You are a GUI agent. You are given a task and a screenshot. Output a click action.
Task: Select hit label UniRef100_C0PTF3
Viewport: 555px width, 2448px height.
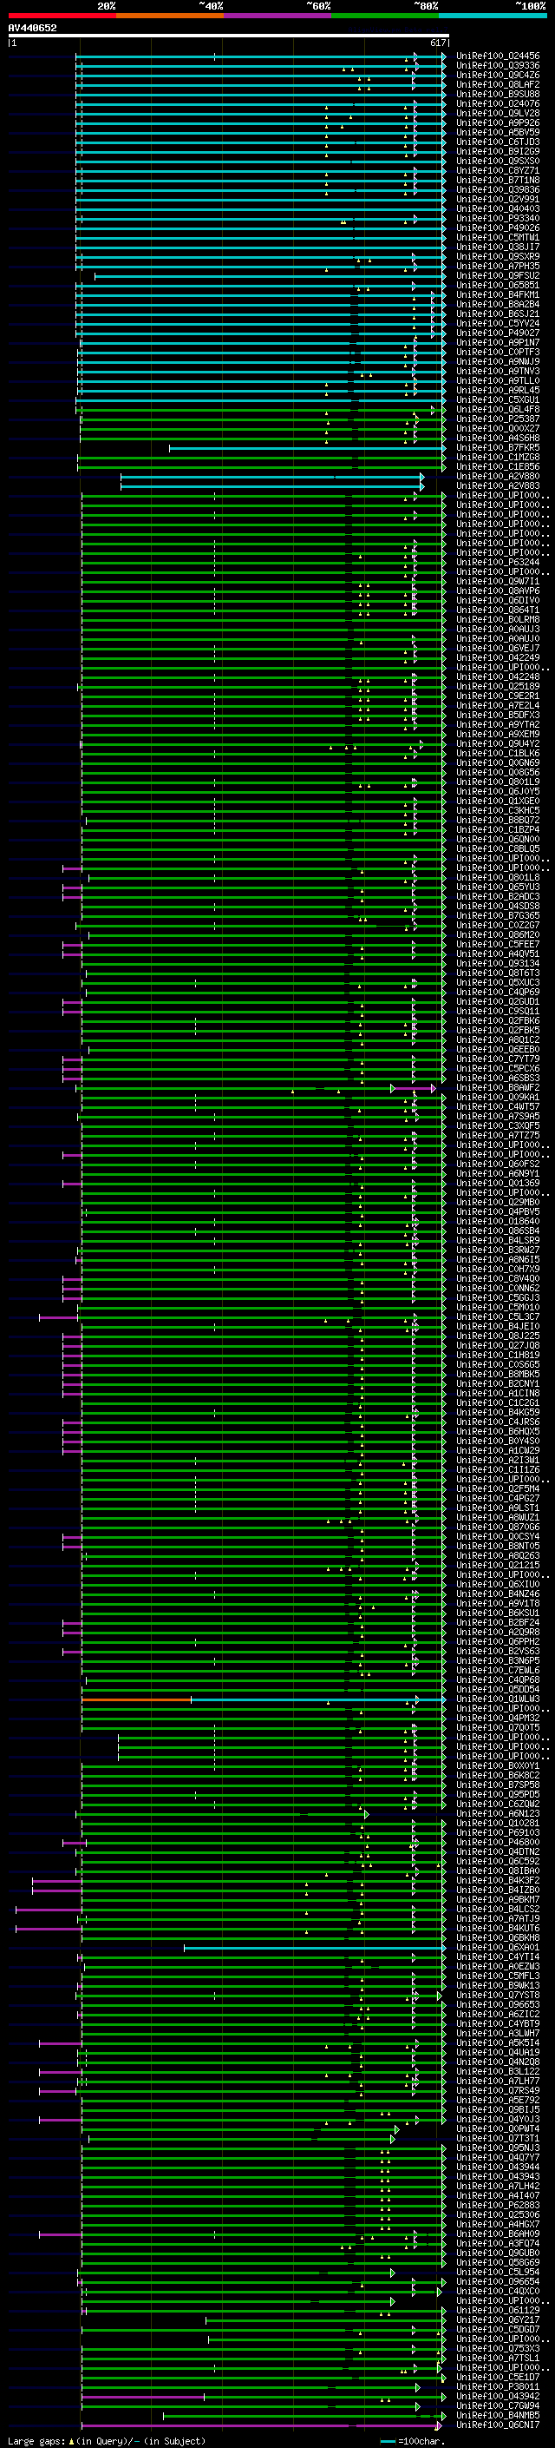(498, 352)
